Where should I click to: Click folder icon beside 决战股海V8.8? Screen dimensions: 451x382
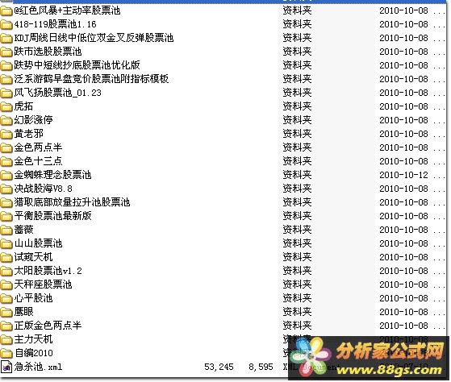[x=6, y=189]
